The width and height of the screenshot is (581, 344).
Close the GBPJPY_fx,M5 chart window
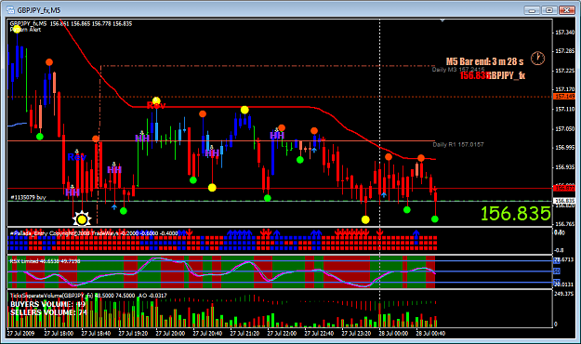coord(566,10)
